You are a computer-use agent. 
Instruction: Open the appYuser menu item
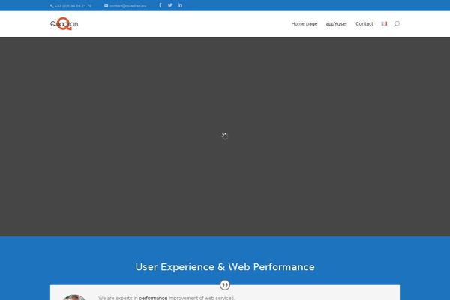pos(337,23)
